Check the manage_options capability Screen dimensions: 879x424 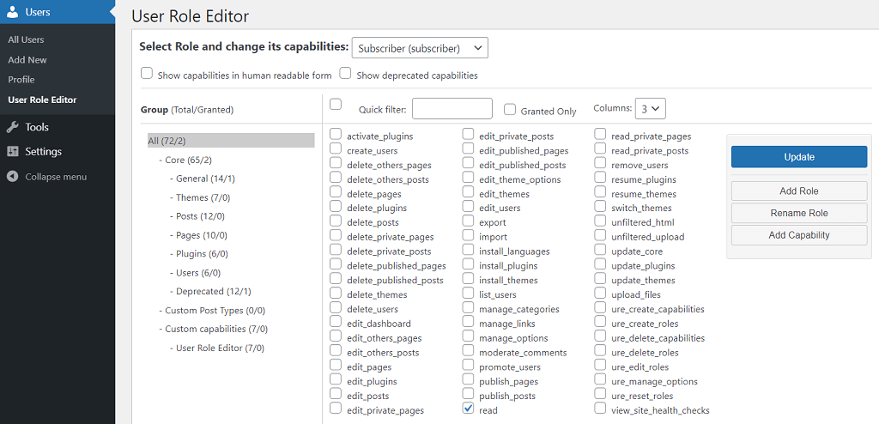pos(468,336)
